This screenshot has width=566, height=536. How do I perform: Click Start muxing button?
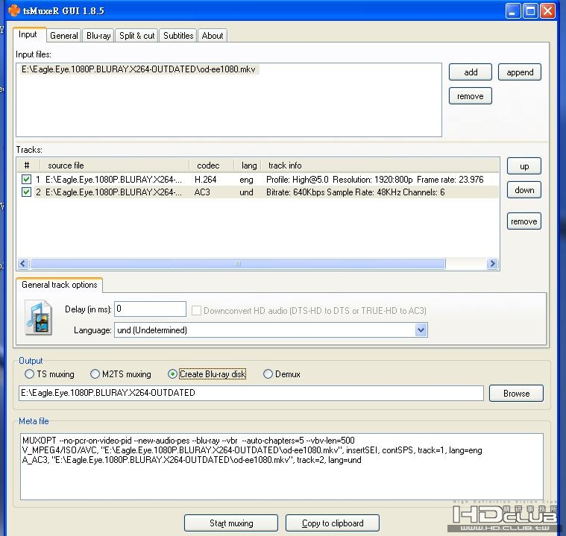(x=231, y=523)
